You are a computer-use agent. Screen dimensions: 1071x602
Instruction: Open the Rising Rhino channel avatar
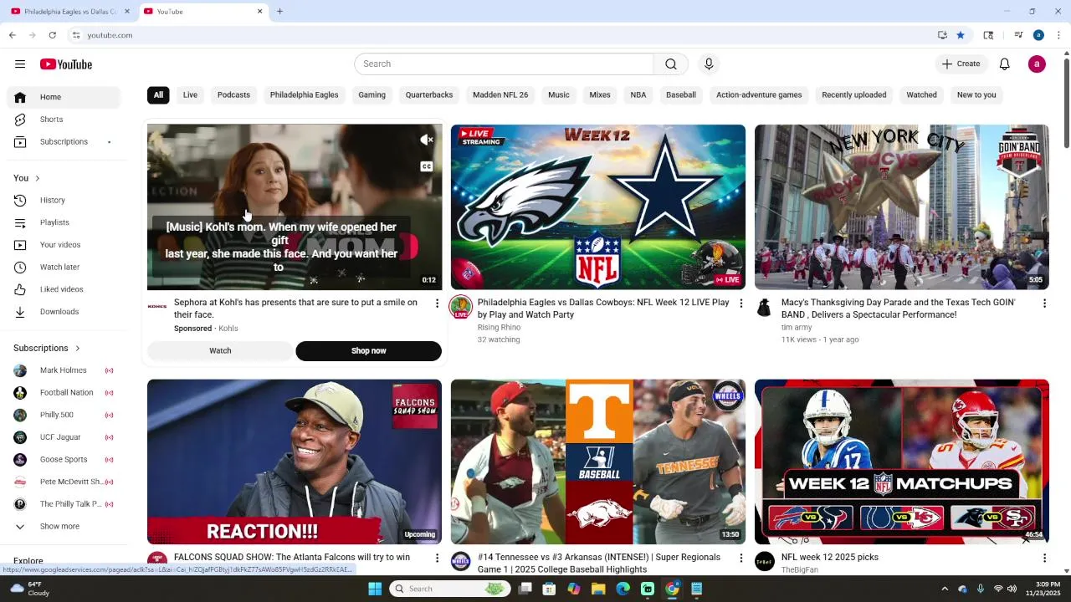coord(461,308)
